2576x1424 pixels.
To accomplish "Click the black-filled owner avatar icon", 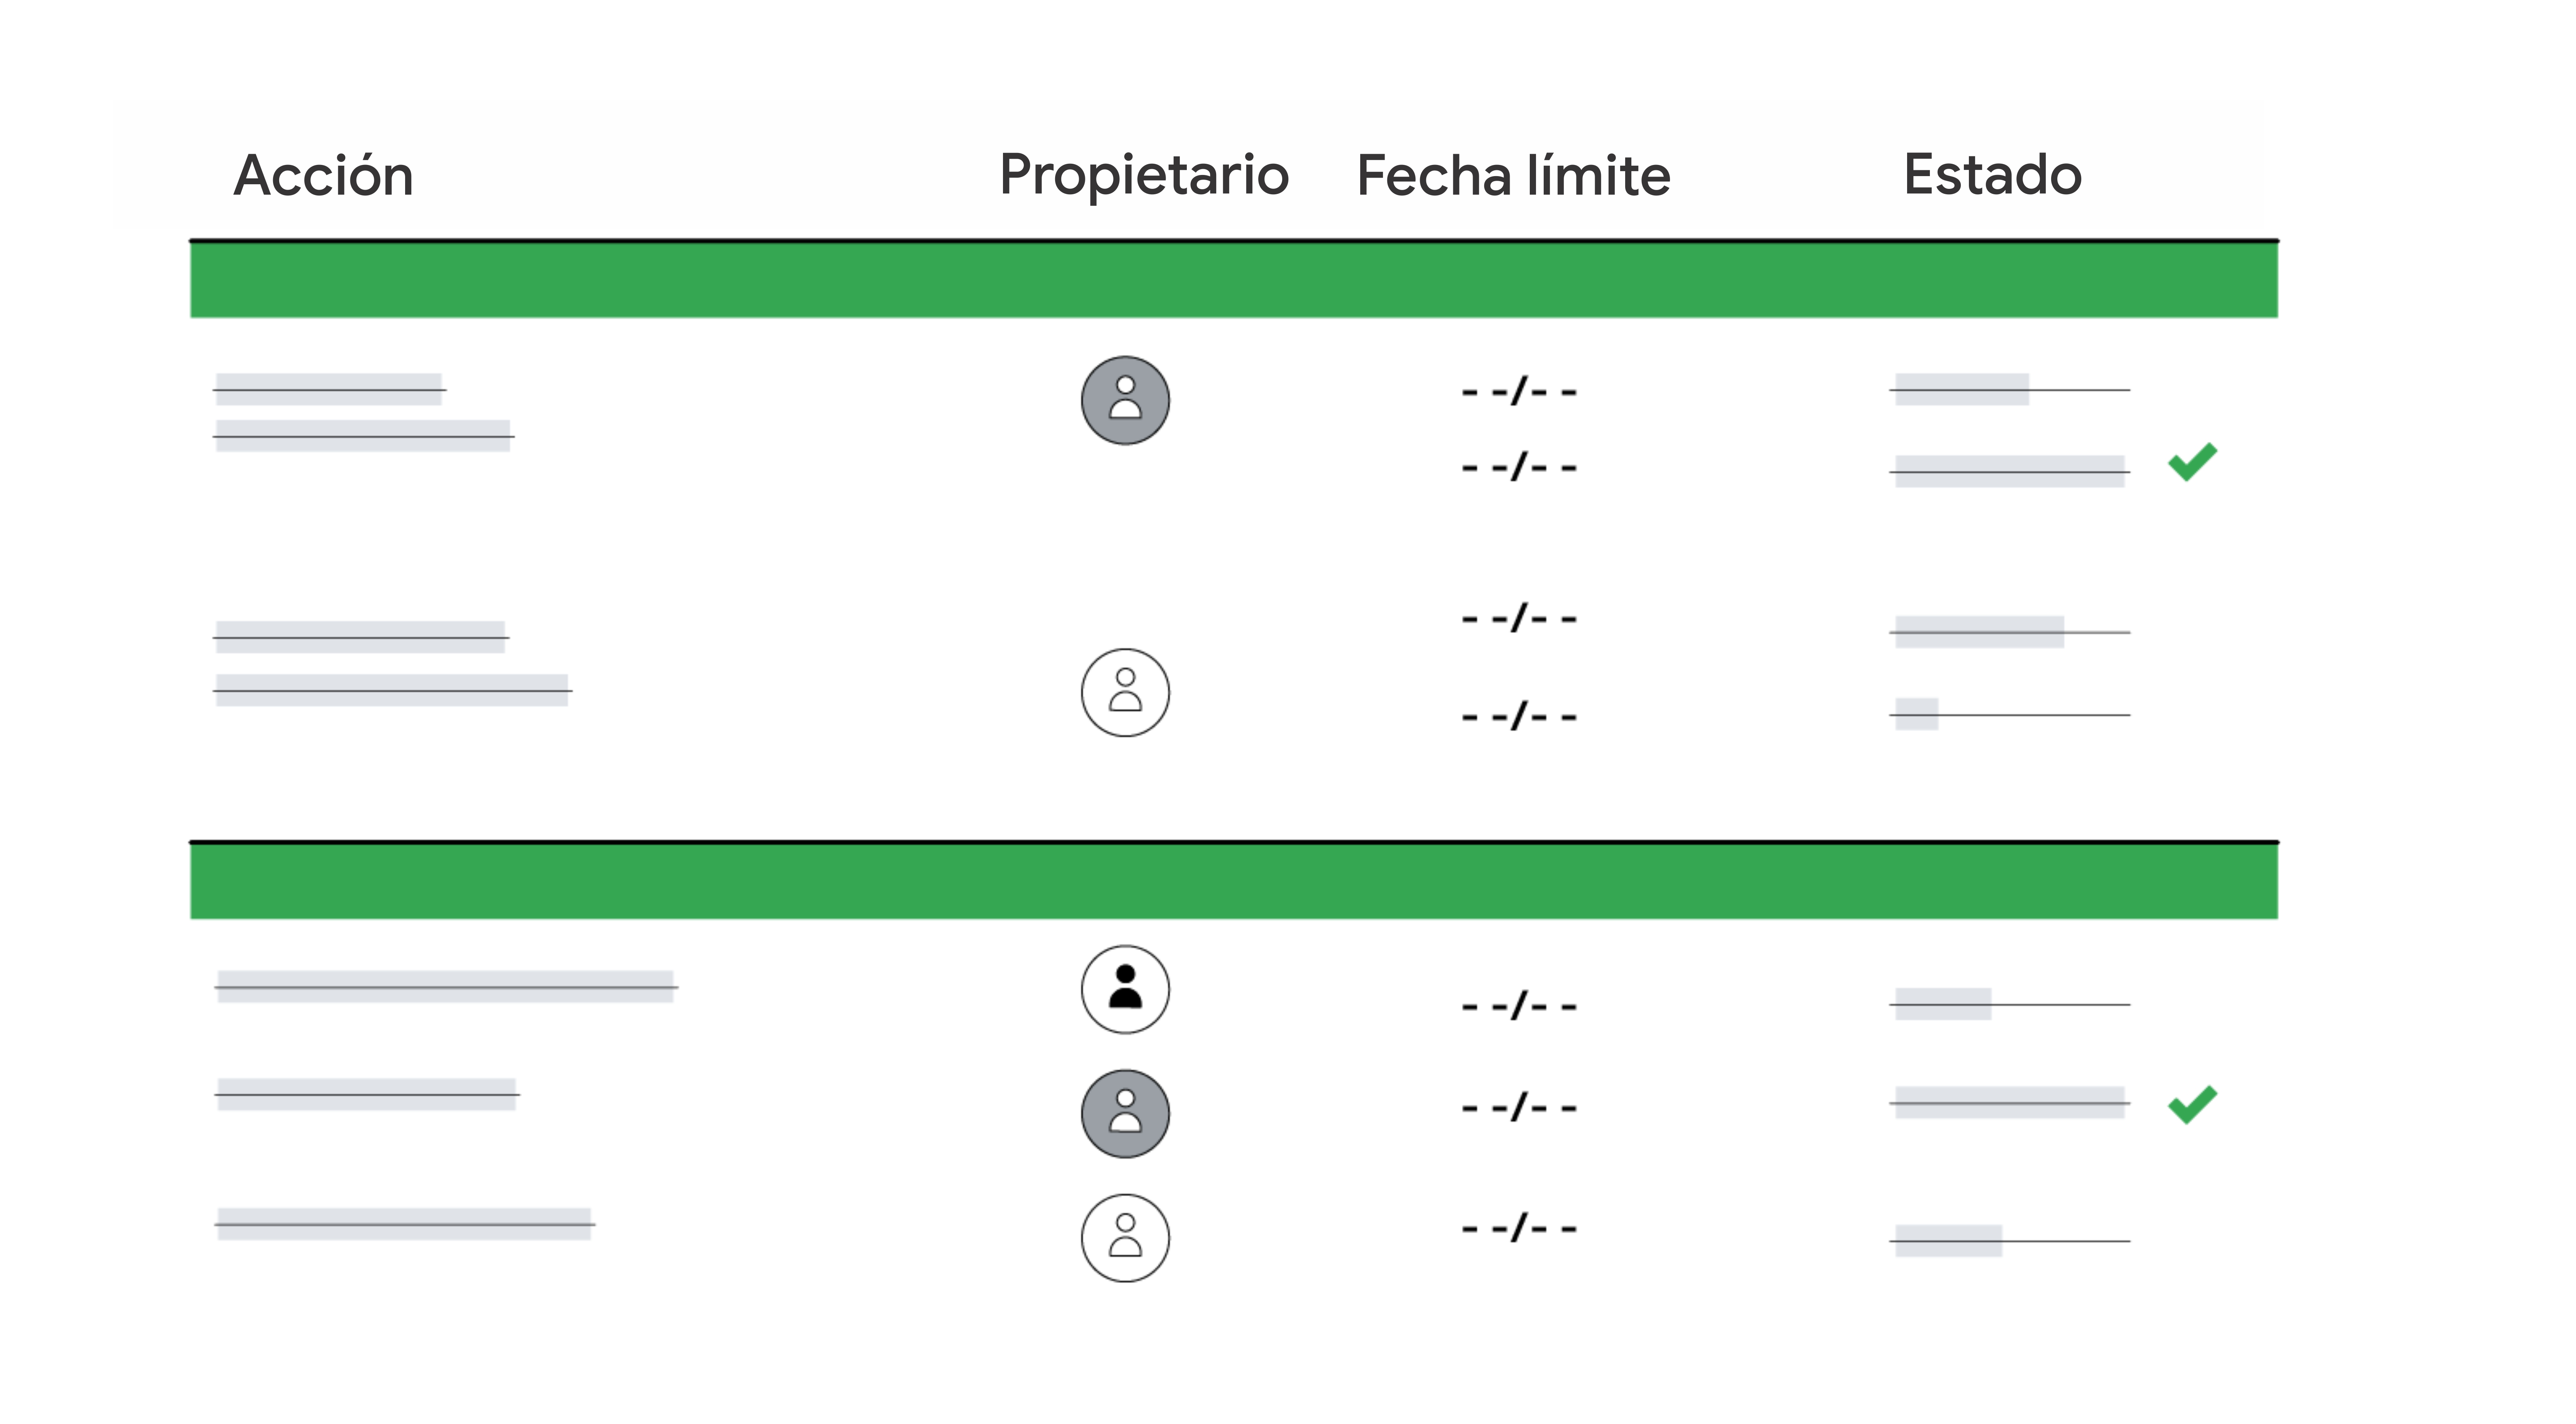I will tap(1125, 989).
